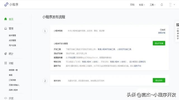The image size is (179, 100).
Task: Select the 管理 sidebar icon
Action: click(x=6, y=28)
